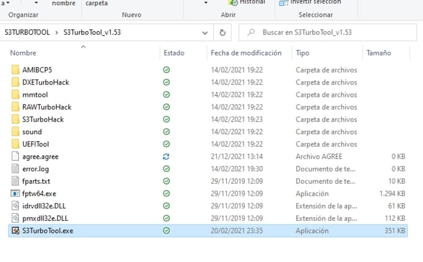Click the 351 KB size value
Screen dimensions: 423x262
pyautogui.click(x=395, y=231)
